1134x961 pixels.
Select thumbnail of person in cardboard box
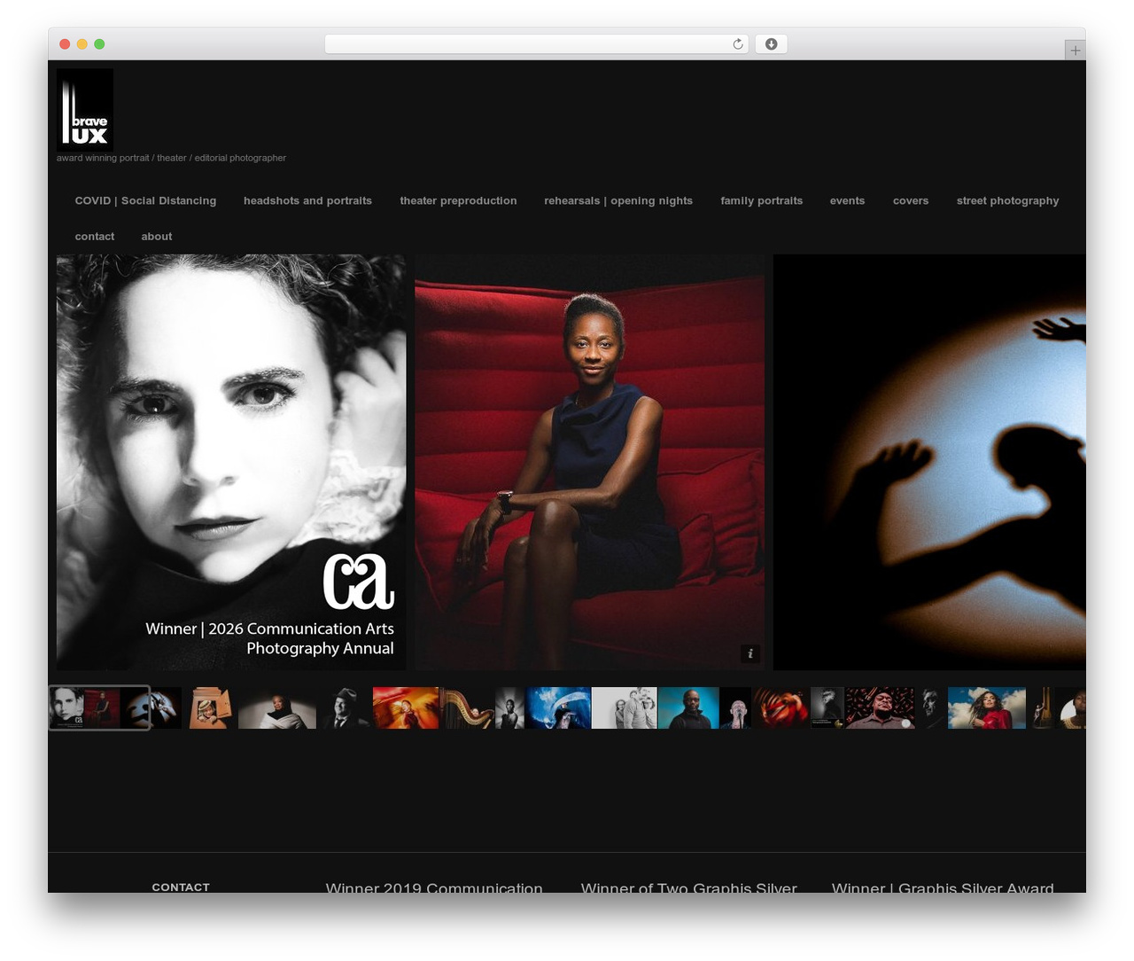tap(211, 707)
